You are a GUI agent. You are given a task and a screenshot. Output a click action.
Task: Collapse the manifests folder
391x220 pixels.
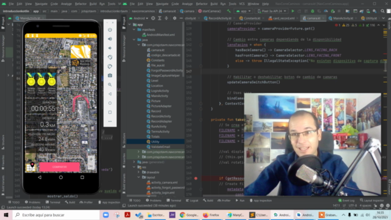[134, 30]
